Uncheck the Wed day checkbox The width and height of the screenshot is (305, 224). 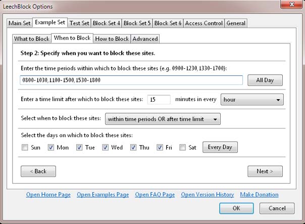point(106,148)
